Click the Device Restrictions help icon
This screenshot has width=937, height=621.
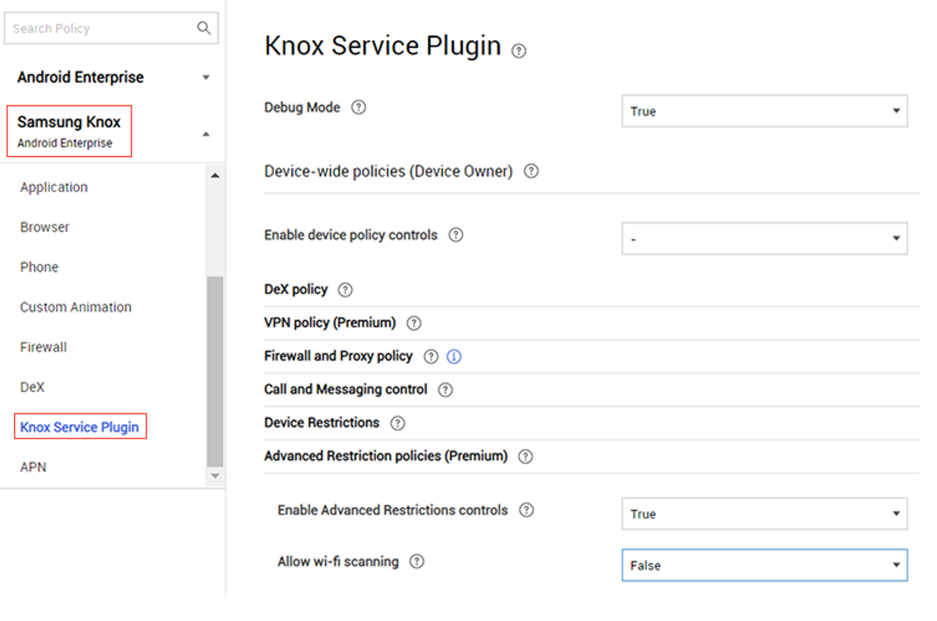(397, 423)
